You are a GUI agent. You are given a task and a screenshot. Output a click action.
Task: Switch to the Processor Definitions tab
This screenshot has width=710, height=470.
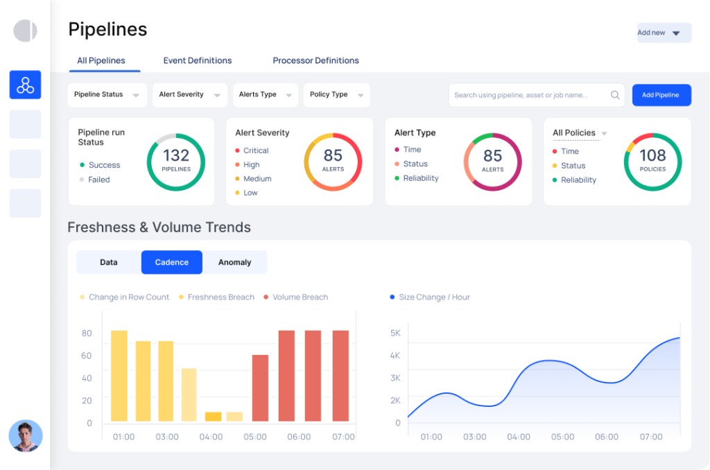(315, 60)
